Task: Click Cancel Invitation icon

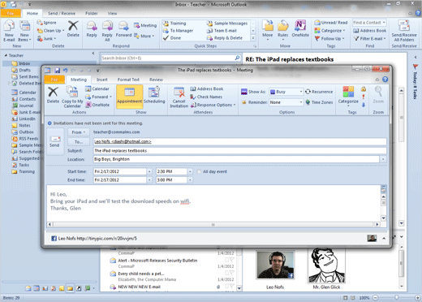Action: tap(179, 97)
